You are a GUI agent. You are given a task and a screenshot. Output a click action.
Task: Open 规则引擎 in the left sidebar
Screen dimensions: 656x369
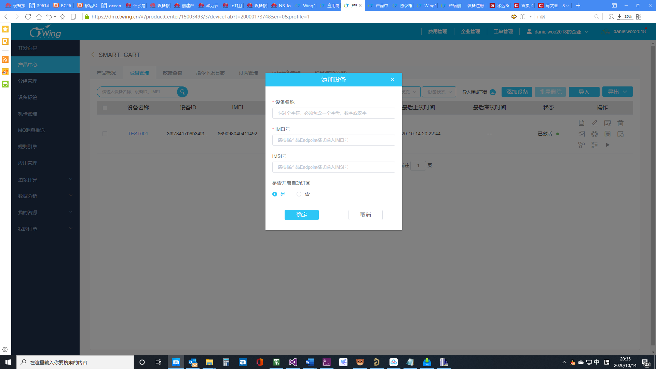point(28,147)
